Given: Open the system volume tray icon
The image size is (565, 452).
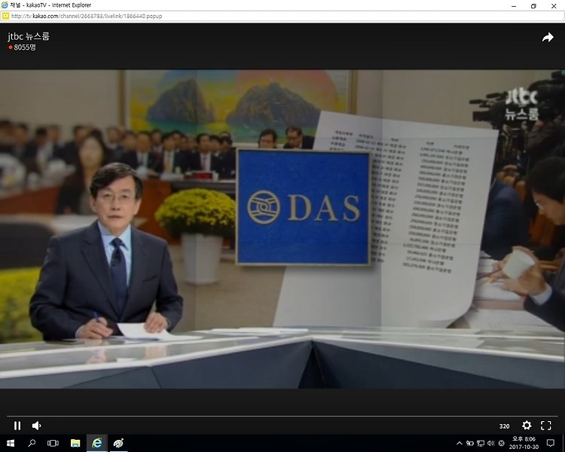Looking at the screenshot, I should pyautogui.click(x=490, y=444).
